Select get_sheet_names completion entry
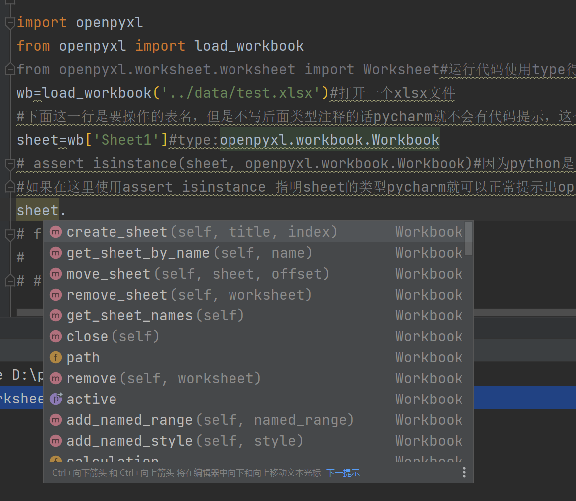The image size is (576, 501). (x=258, y=315)
